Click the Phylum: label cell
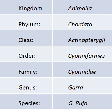 tap(26, 22)
